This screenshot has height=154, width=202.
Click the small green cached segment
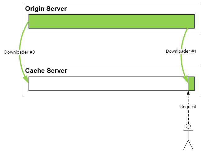click(x=191, y=84)
